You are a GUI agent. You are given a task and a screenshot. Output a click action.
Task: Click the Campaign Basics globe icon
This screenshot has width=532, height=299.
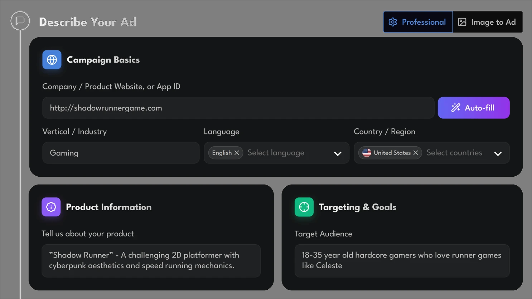click(x=52, y=60)
